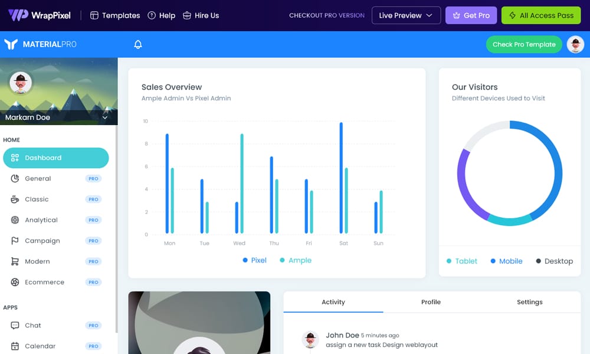
Task: Click the All Access Pass button
Action: 541,15
